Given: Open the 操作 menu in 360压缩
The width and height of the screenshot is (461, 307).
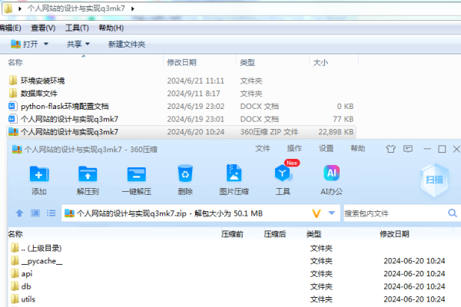Looking at the screenshot, I should pyautogui.click(x=294, y=148).
